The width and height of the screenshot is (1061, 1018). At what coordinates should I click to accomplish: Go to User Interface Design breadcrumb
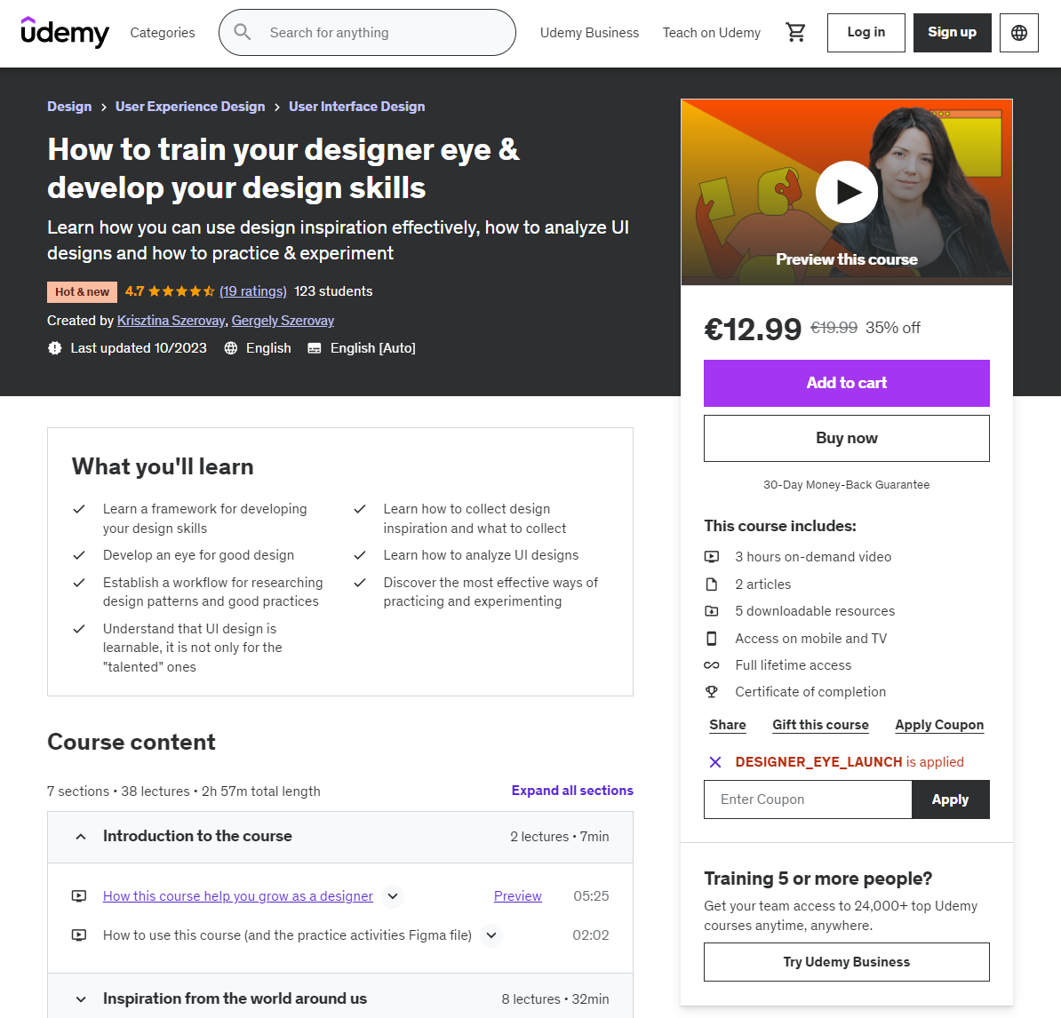[x=356, y=107]
